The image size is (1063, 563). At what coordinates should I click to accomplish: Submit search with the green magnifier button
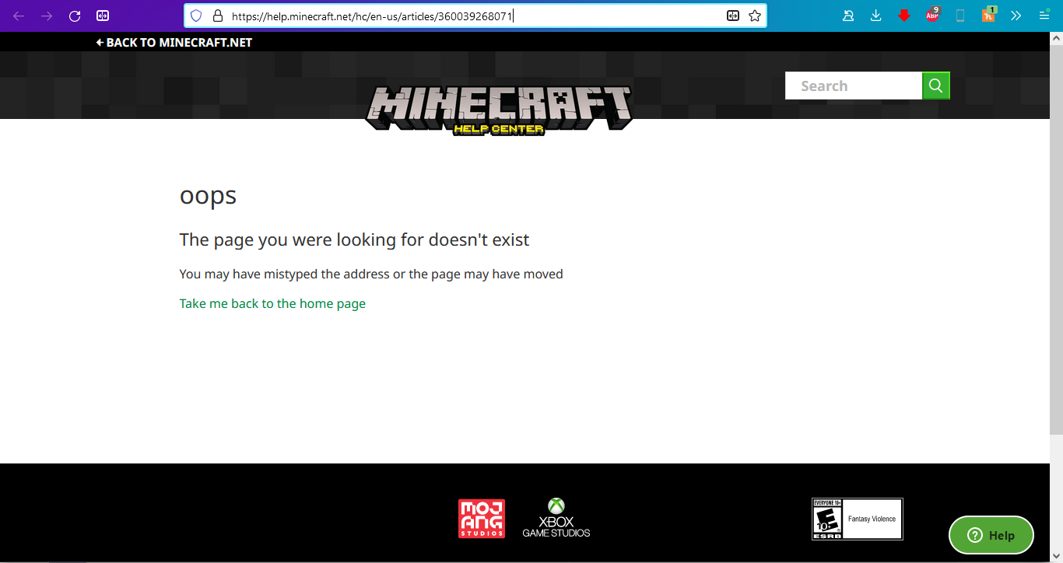pos(936,86)
